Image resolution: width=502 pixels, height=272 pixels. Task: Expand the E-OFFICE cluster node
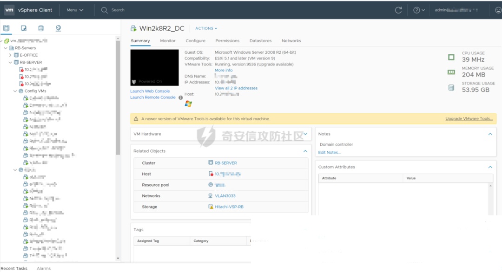[x=10, y=55]
